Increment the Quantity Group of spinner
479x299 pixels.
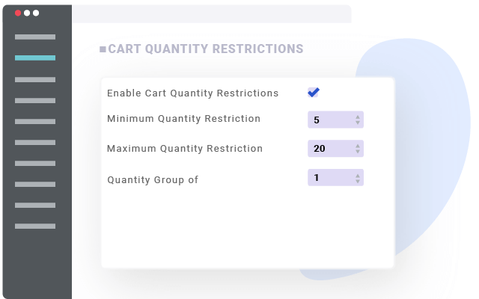point(358,175)
